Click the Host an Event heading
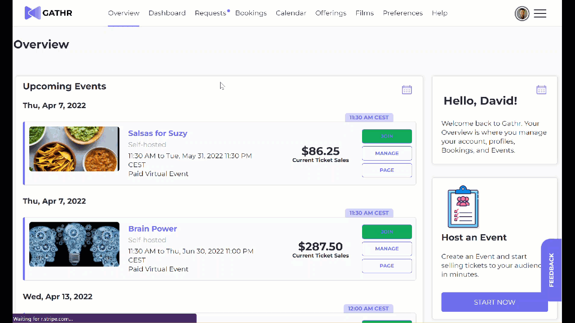 coord(474,237)
